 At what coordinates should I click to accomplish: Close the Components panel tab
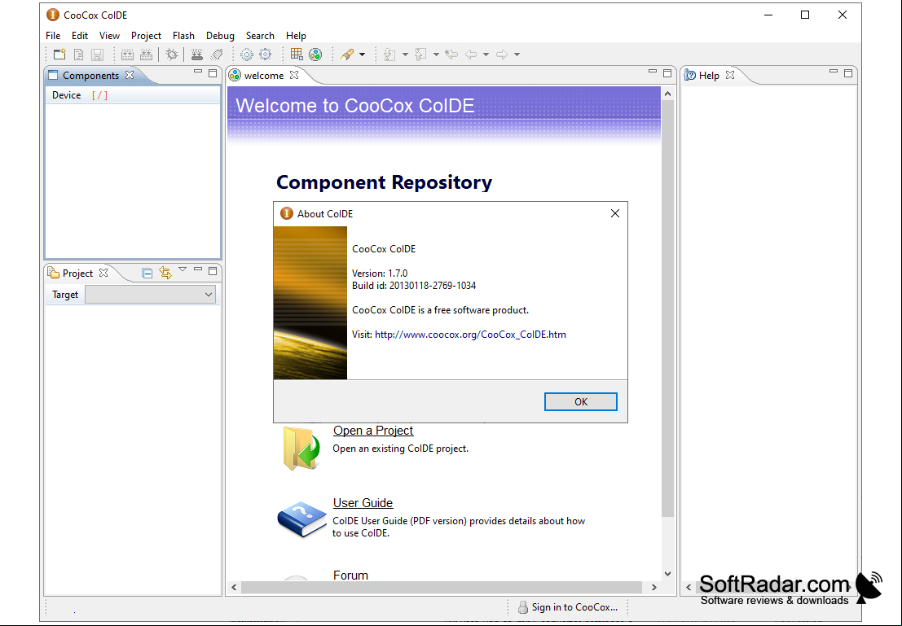[130, 75]
